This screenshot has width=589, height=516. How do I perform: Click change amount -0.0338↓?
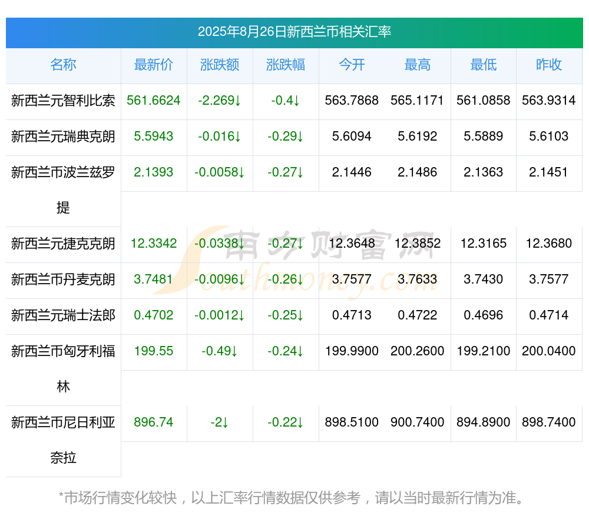point(220,244)
